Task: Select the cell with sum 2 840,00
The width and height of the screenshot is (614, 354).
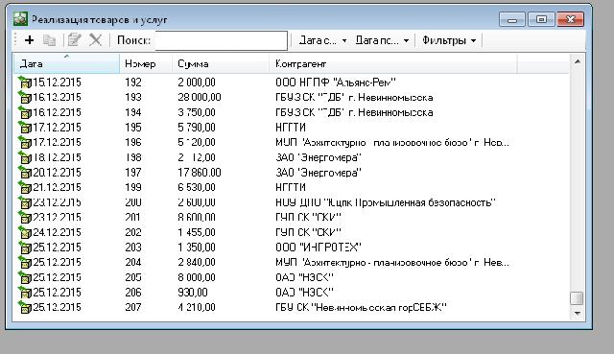Action: tap(197, 262)
